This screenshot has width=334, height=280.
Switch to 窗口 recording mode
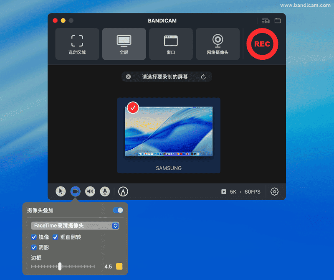171,44
